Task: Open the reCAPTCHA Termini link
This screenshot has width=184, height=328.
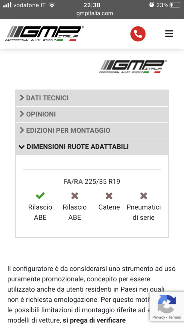Action: tap(175, 317)
